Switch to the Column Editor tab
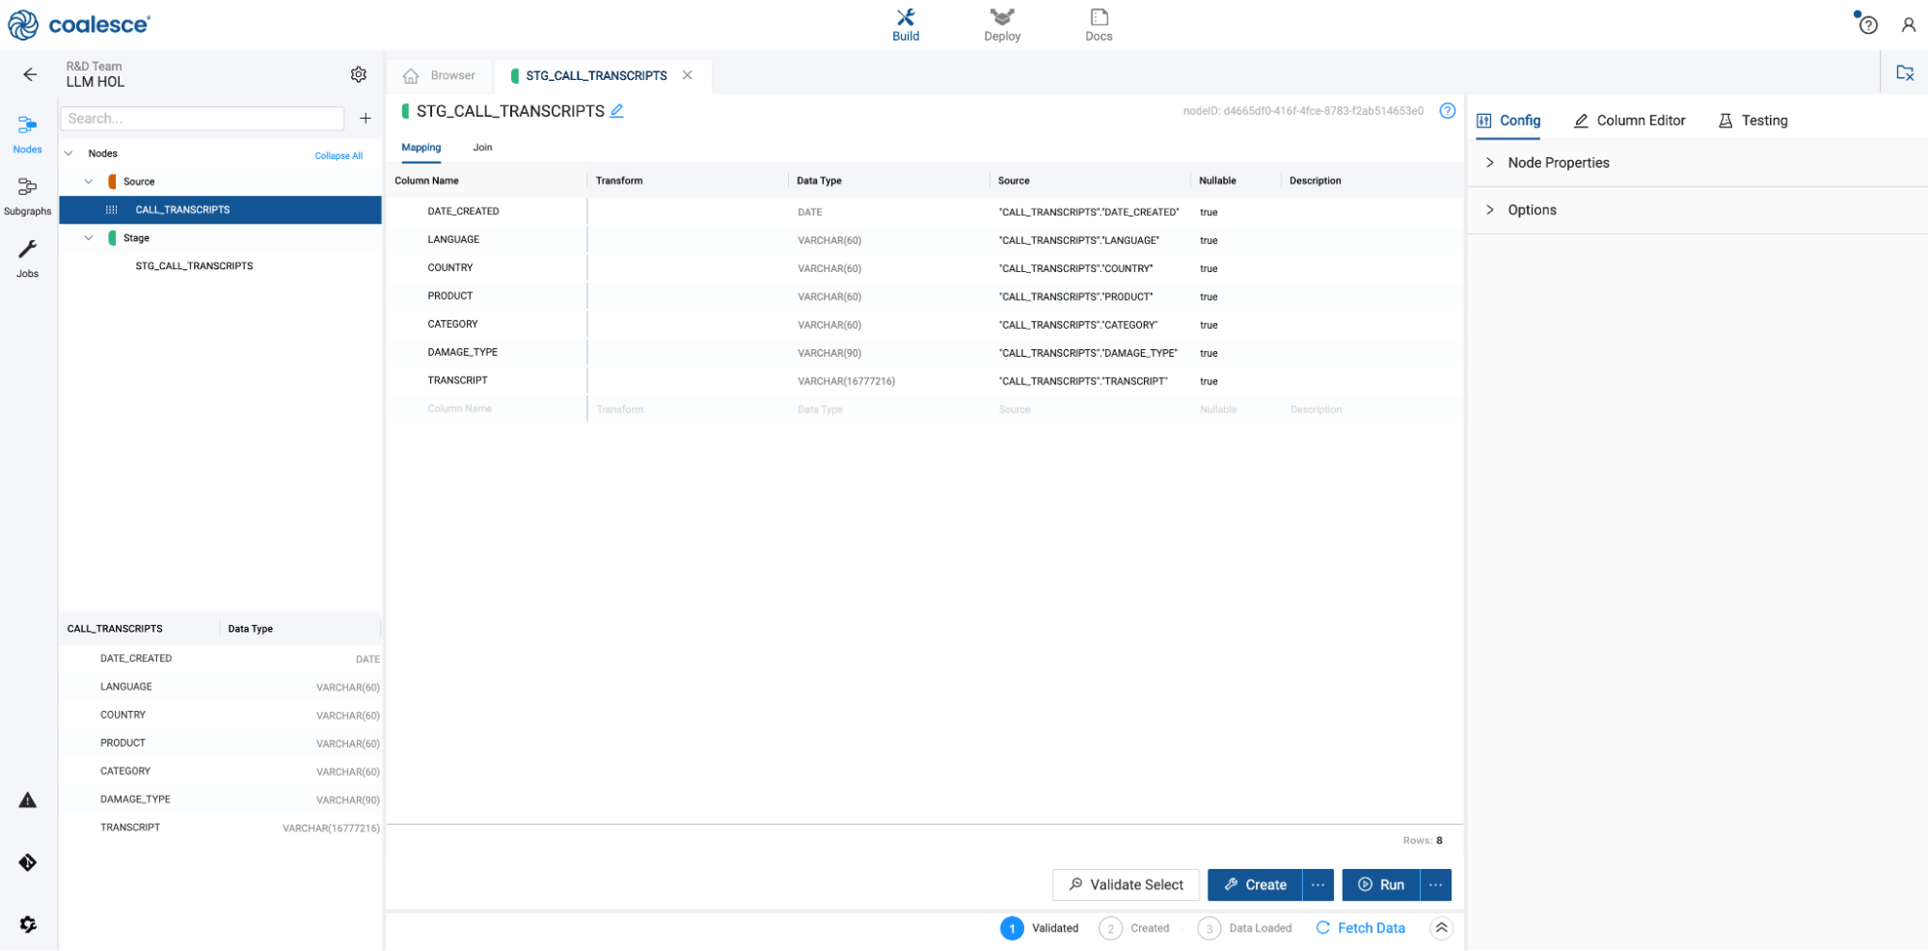The width and height of the screenshot is (1928, 951). tap(1629, 121)
